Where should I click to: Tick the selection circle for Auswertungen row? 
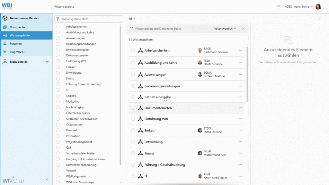coord(133,75)
